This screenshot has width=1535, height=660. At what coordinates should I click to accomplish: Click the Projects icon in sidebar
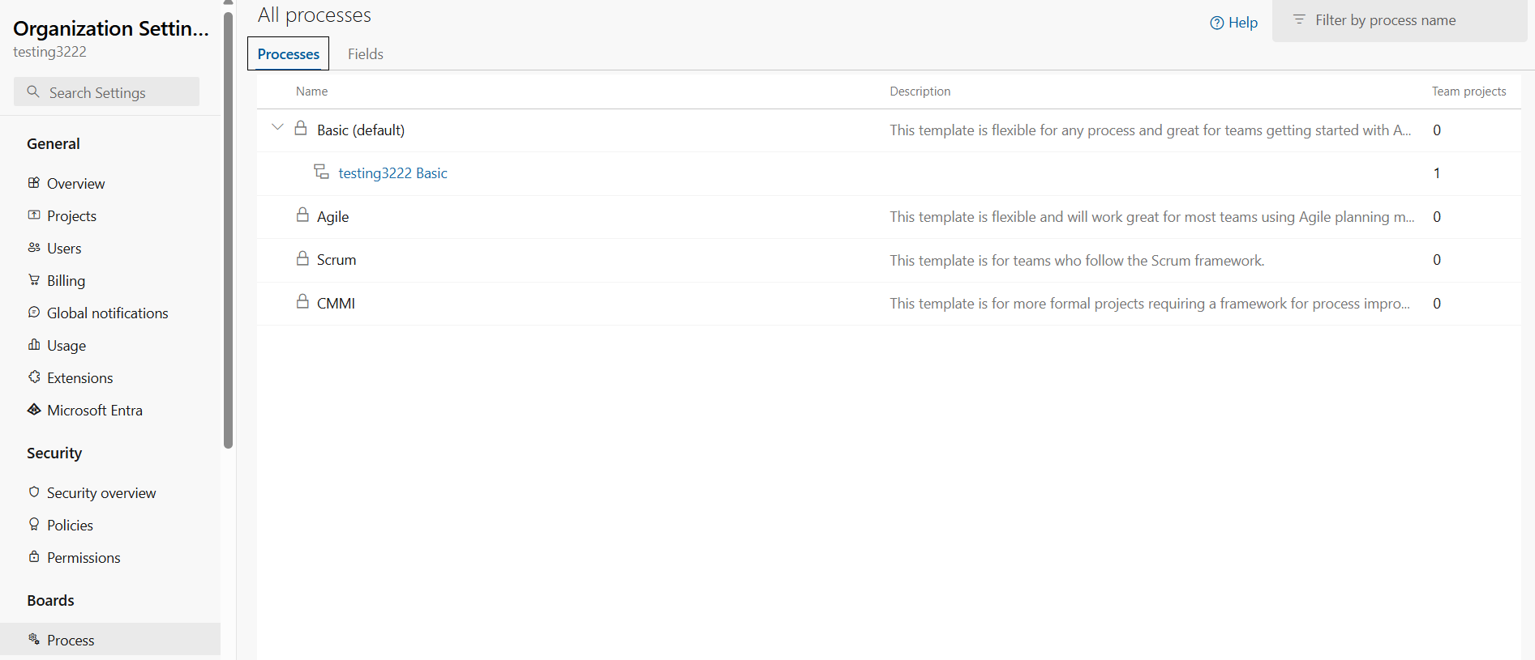coord(34,215)
